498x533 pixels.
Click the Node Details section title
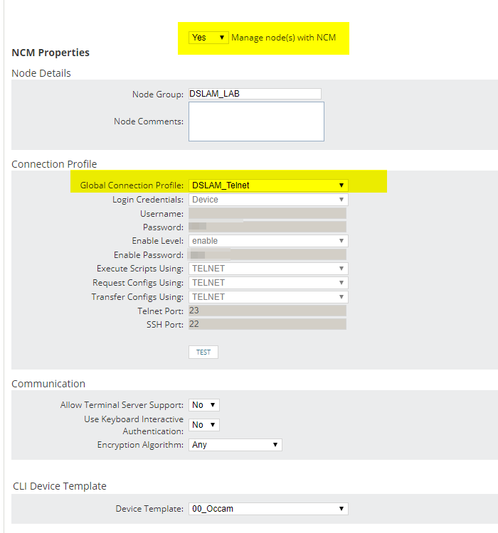[x=41, y=73]
